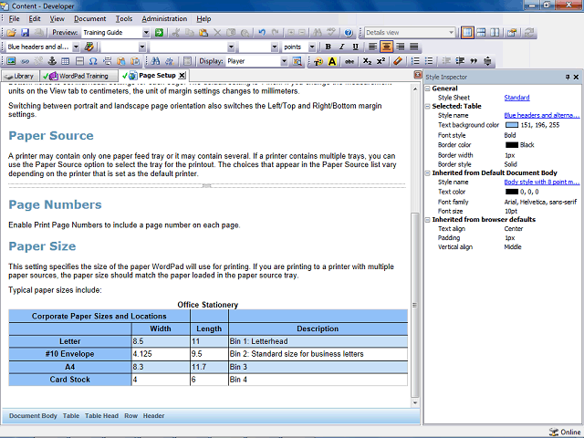Viewport: 584px width, 438px height.
Task: Undo the last action
Action: (262, 33)
